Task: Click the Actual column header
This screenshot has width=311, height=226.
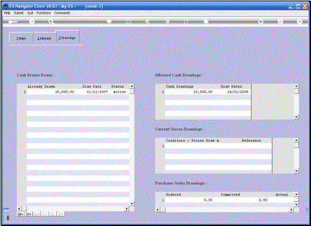Action: pos(282,194)
